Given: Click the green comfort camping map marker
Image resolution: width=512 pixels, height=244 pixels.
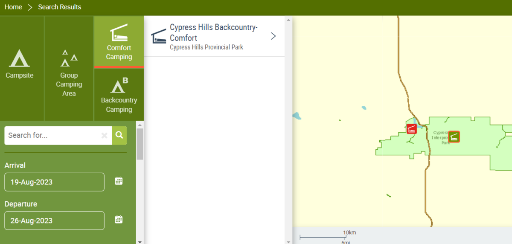Looking at the screenshot, I should coord(454,137).
